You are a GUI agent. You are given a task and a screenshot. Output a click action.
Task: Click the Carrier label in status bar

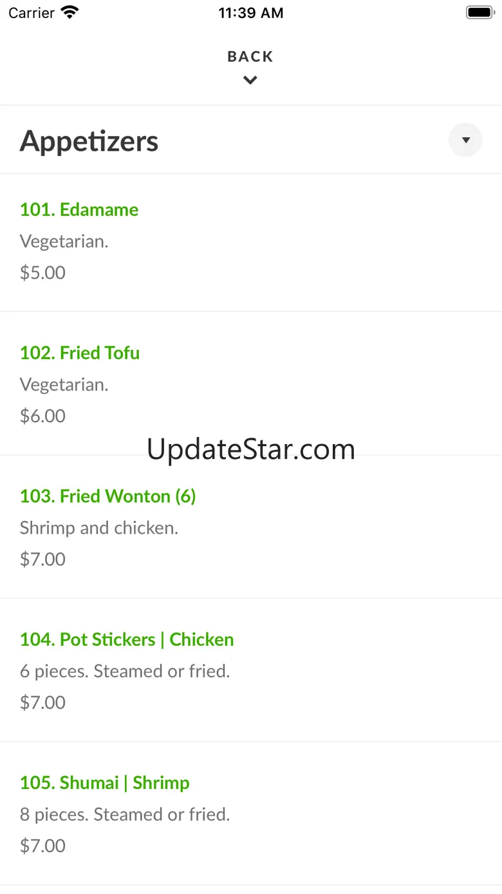pyautogui.click(x=32, y=13)
